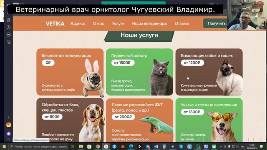The width and height of the screenshot is (267, 150).
Task: Open sidebar three-dots more menu
Action: (x=8, y=139)
